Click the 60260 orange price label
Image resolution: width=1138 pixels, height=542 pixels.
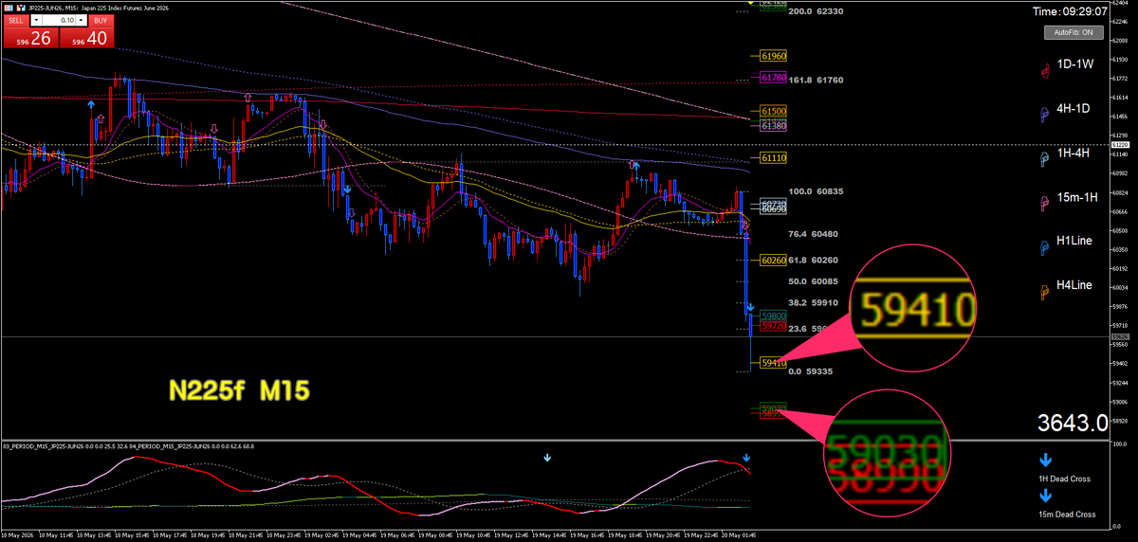pos(773,260)
